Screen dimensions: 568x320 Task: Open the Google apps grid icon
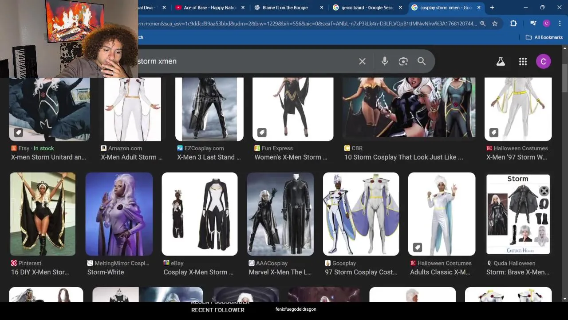pos(523,62)
